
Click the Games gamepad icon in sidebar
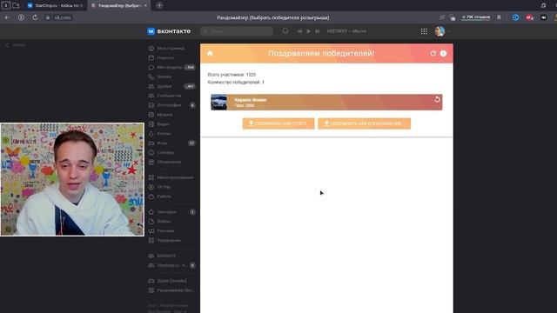click(x=151, y=143)
